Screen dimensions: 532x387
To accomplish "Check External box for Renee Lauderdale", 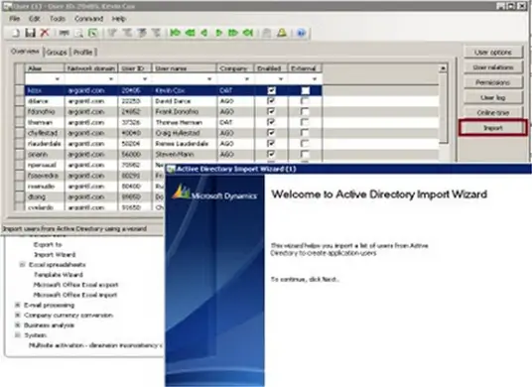I will [305, 144].
